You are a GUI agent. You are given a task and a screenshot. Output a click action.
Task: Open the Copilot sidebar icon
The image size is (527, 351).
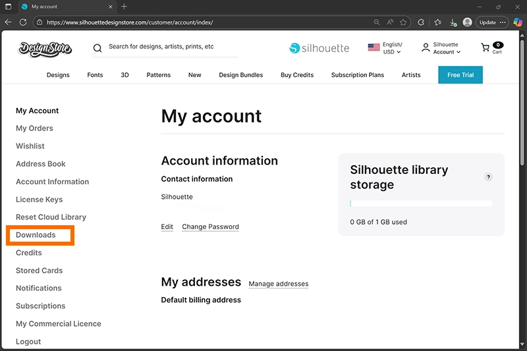516,22
